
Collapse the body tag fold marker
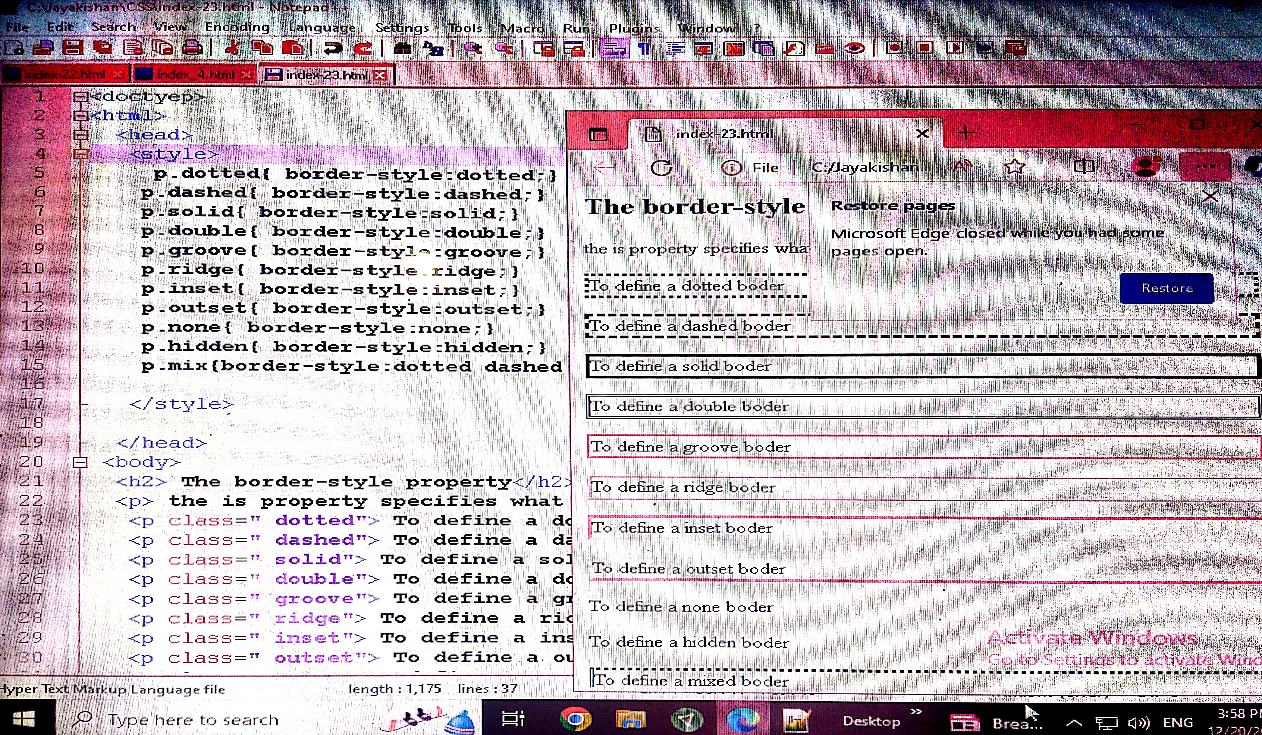point(80,462)
